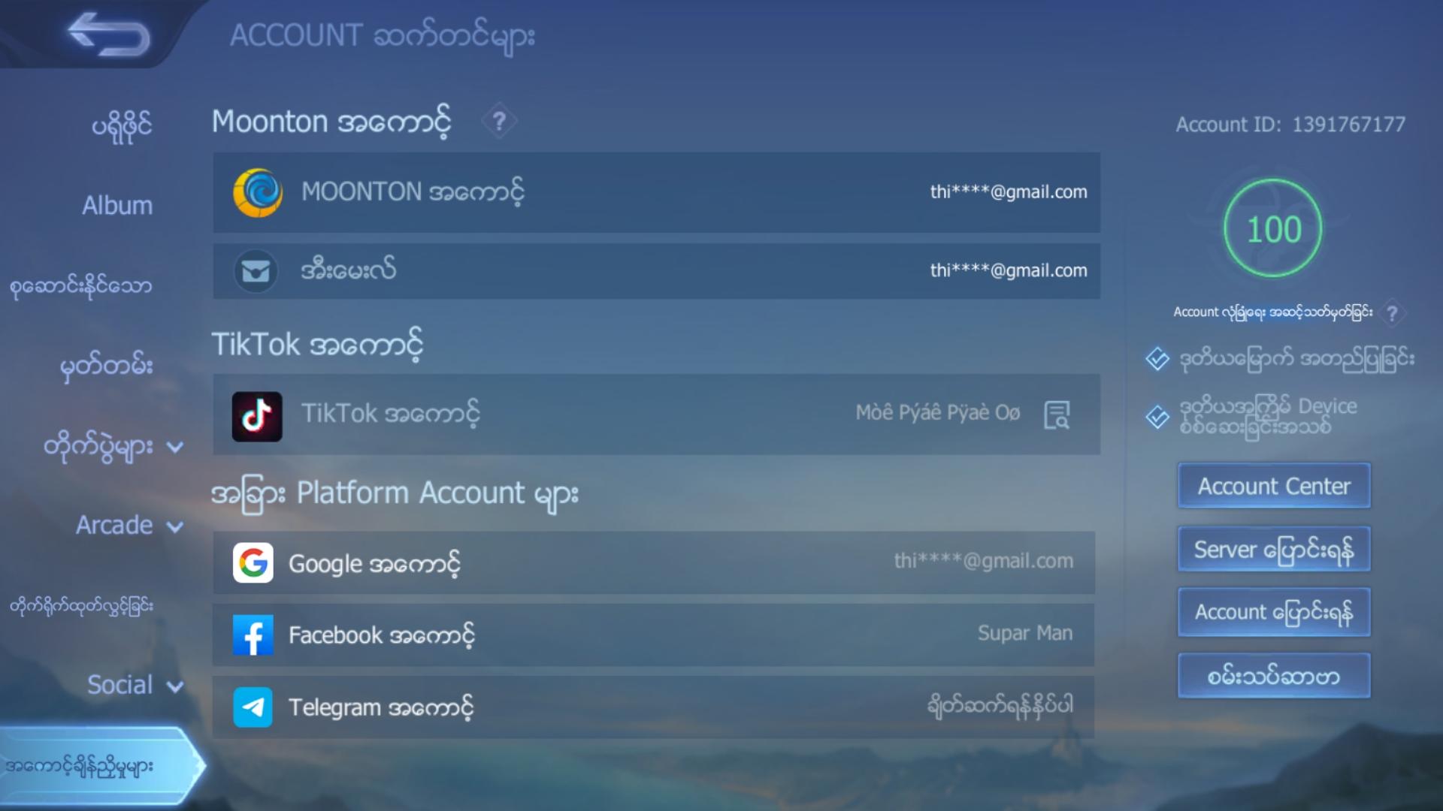Click the ဒုတိယအကြိမ် Device verification item
The width and height of the screenshot is (1443, 811).
click(x=1268, y=417)
